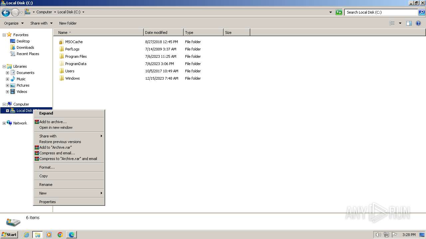
Task: Open Windows Media Player taskbar icon
Action: (49, 235)
